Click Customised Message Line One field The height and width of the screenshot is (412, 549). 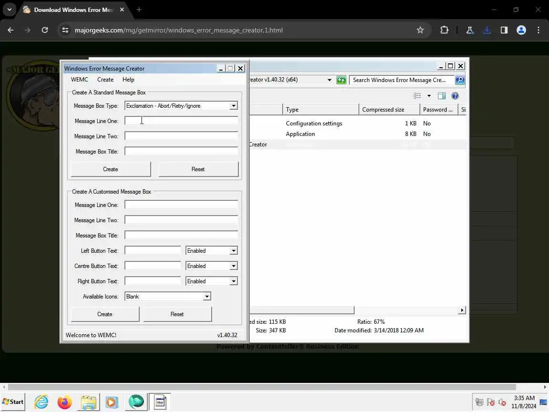click(181, 205)
